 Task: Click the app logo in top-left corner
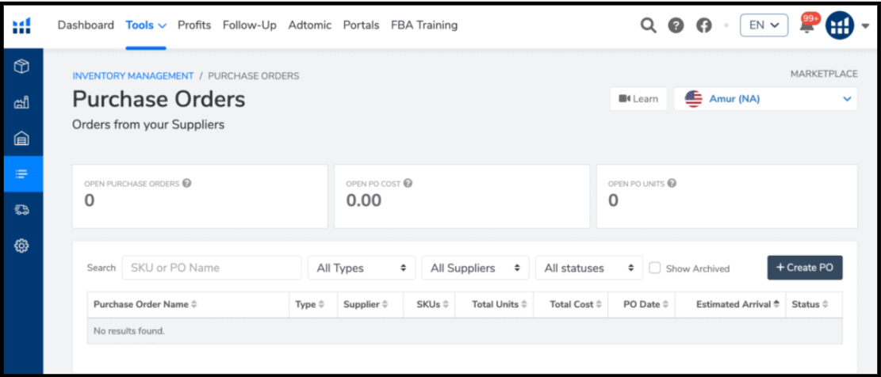(22, 26)
